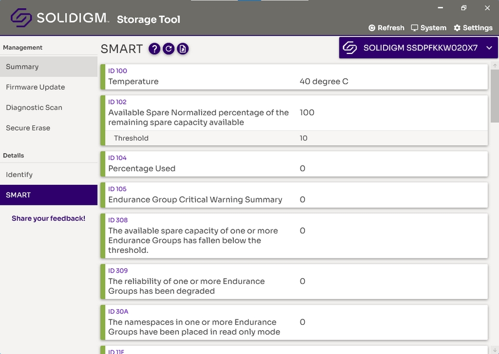Click the ID 100 label
This screenshot has width=499, height=354.
coord(118,71)
